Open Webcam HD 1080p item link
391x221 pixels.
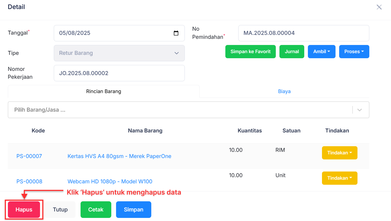(110, 181)
